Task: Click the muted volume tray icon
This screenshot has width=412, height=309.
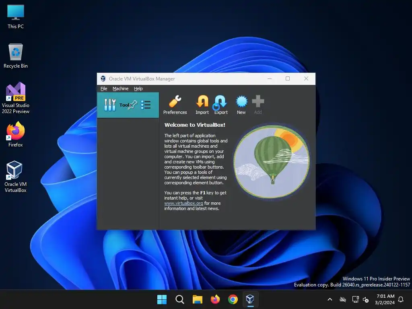Action: (365, 299)
